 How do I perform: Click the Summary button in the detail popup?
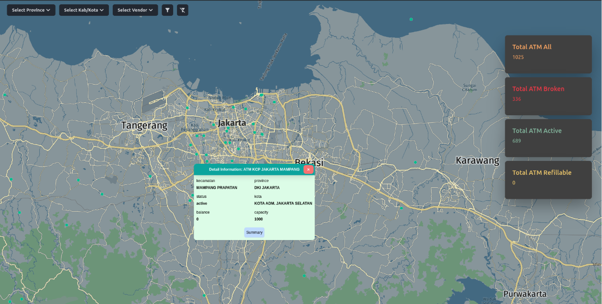click(254, 232)
